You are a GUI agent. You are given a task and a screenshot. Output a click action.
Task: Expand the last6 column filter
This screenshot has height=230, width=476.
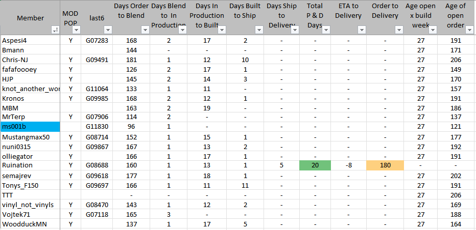click(x=107, y=31)
